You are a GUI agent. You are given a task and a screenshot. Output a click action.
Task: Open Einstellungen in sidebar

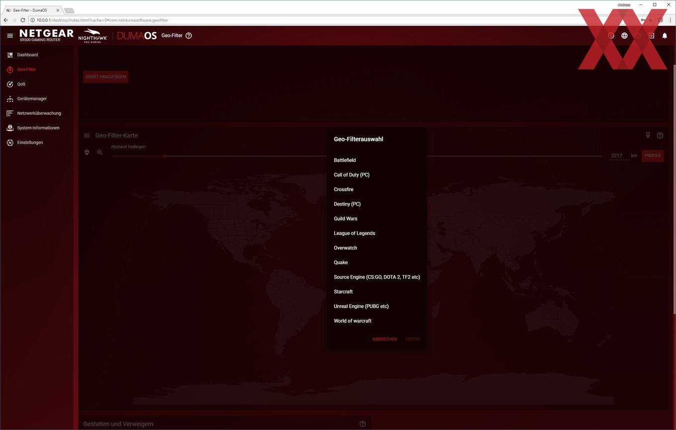click(30, 143)
